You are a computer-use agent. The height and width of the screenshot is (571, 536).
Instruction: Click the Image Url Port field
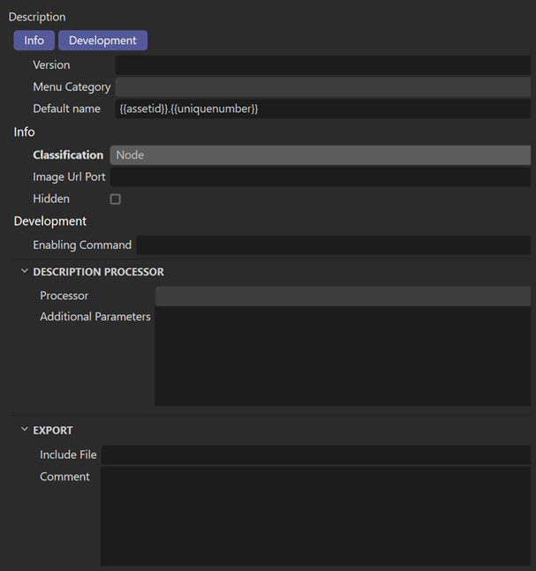(320, 177)
